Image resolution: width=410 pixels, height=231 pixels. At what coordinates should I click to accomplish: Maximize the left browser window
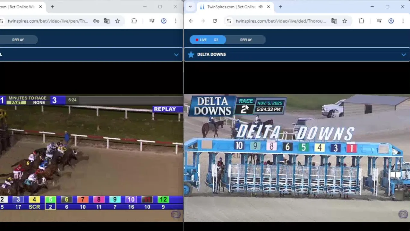coord(160,7)
